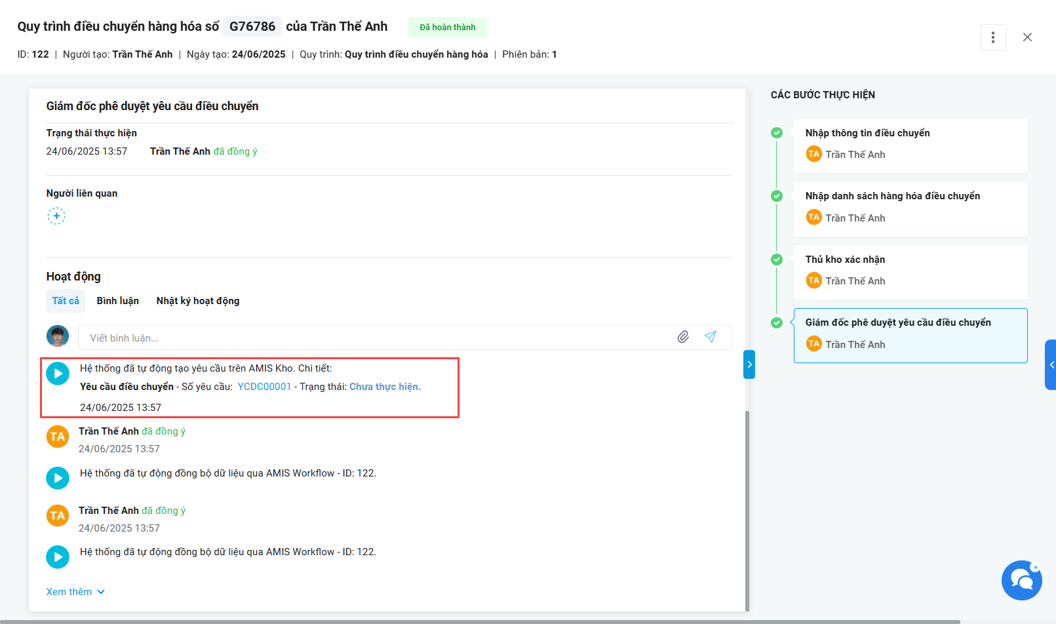
Task: Open the Nhật ký hoạt động tab
Action: [198, 301]
